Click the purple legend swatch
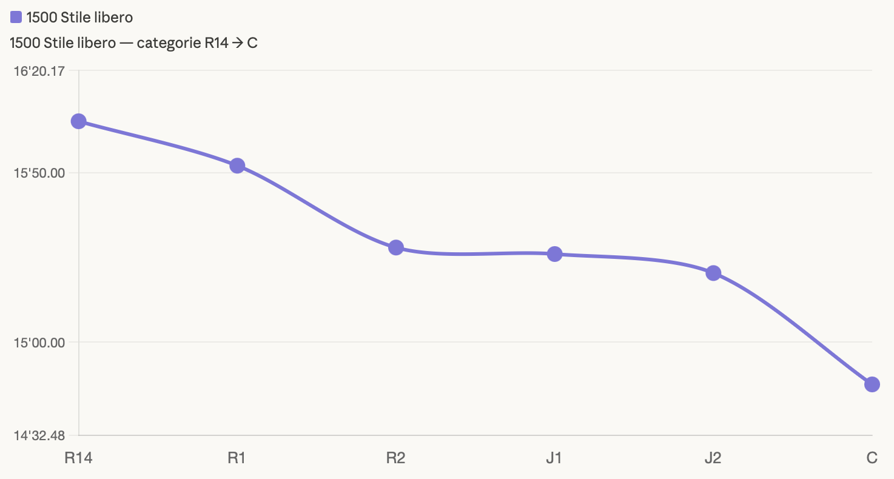The width and height of the screenshot is (894, 479). (16, 18)
